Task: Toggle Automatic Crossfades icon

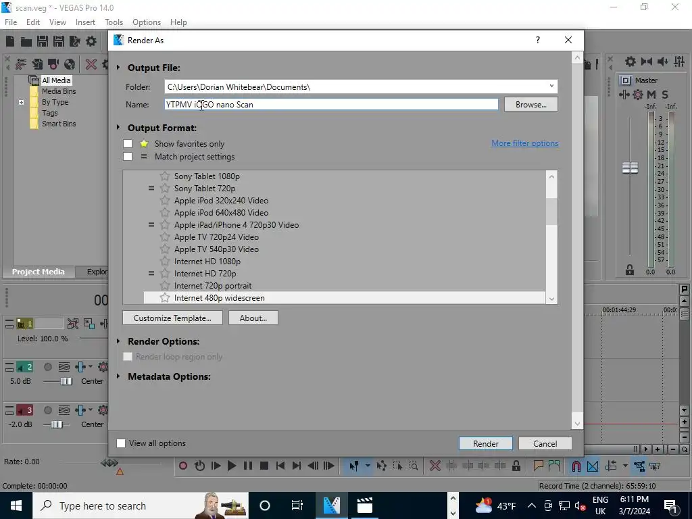Action: [x=593, y=466]
